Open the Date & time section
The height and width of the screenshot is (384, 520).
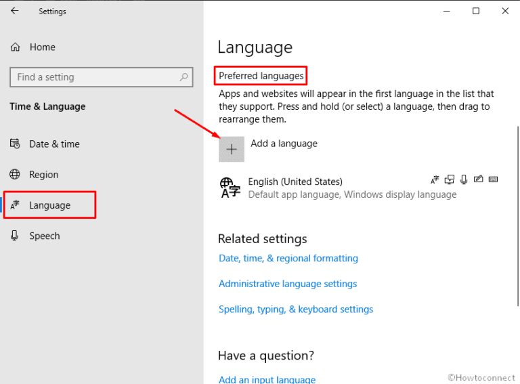54,144
